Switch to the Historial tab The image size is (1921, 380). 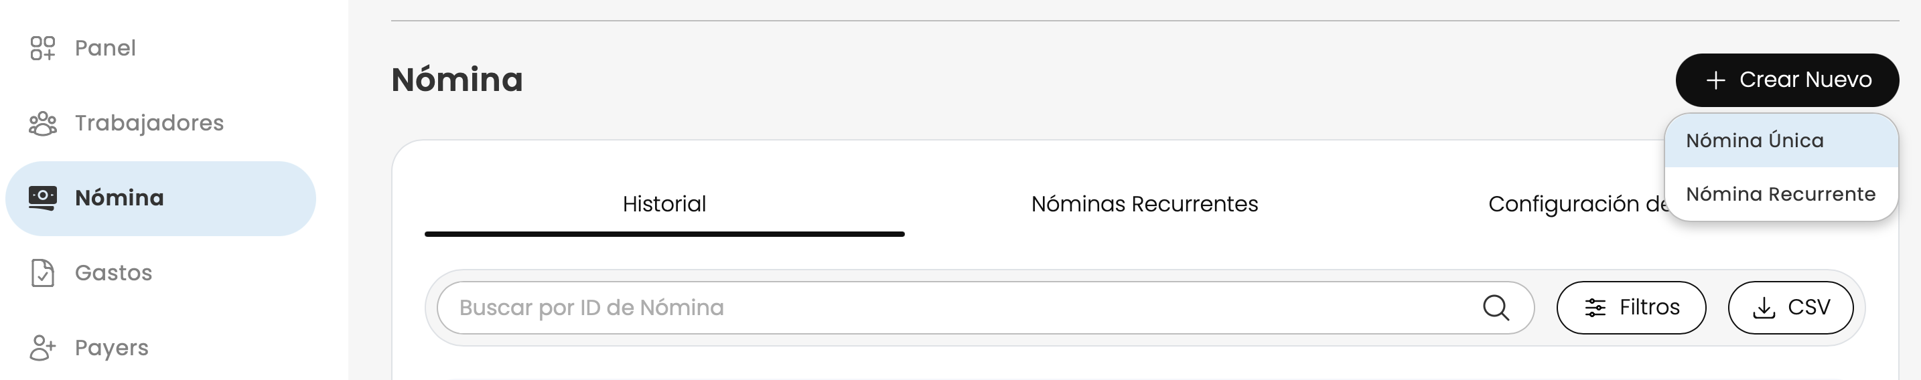(664, 204)
